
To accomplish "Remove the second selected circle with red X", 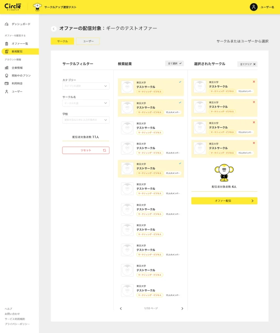I will click(254, 102).
